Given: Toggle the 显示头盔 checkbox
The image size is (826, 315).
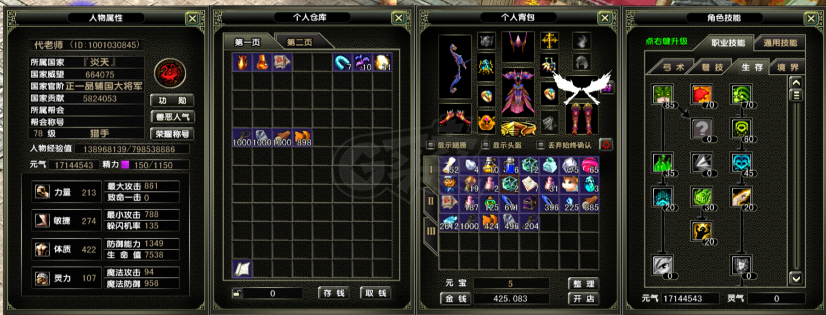Looking at the screenshot, I should [485, 145].
